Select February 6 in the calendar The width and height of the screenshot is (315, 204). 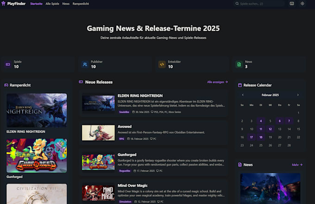click(280, 121)
